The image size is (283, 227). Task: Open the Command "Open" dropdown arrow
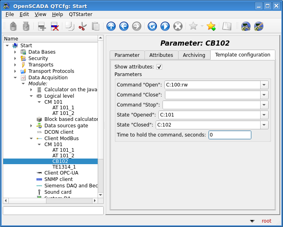coord(264,85)
